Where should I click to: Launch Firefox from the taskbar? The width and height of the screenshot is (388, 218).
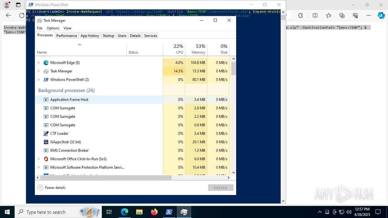pos(154,212)
